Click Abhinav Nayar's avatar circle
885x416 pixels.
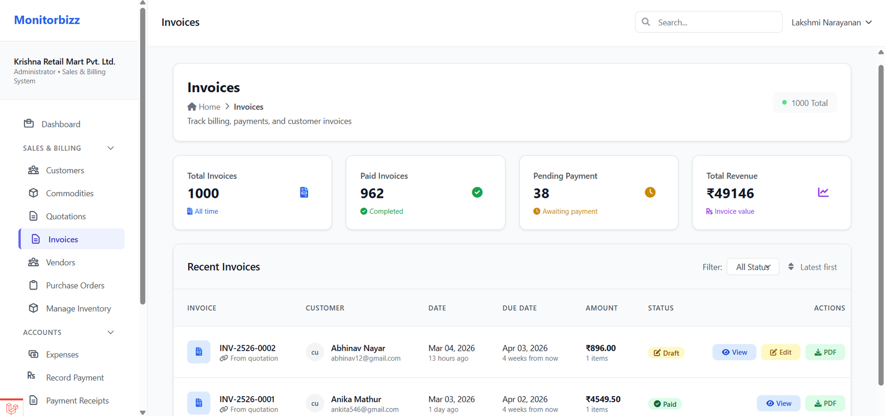(315, 352)
